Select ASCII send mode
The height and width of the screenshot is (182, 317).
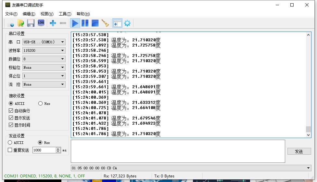10,143
